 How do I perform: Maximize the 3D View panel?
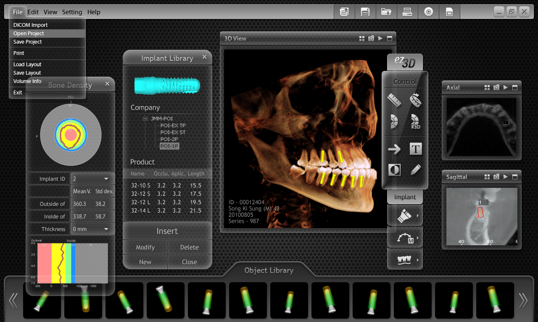point(390,39)
